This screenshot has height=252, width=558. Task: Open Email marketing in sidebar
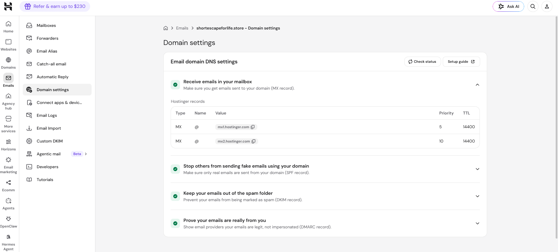[x=8, y=165]
